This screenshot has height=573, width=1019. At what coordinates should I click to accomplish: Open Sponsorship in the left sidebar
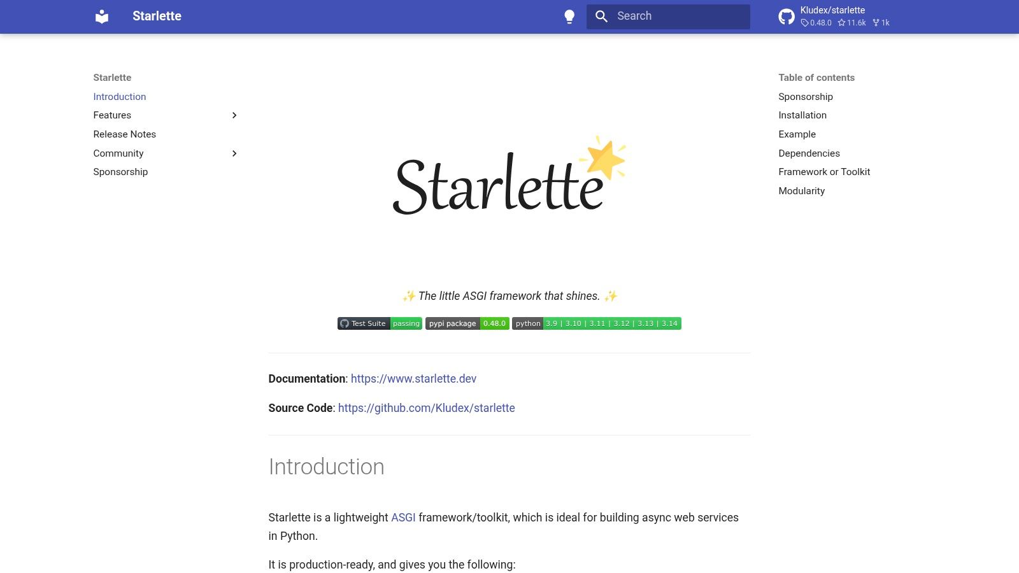pos(120,172)
